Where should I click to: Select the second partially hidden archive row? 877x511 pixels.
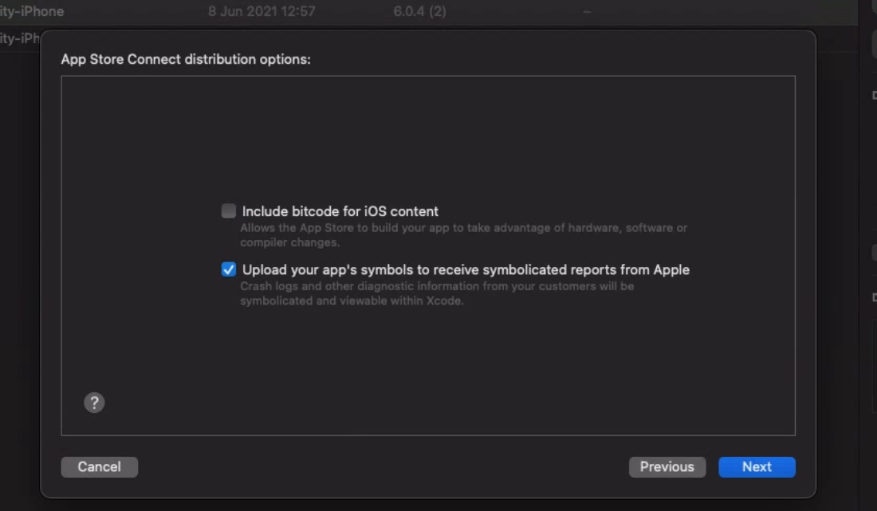[19, 39]
